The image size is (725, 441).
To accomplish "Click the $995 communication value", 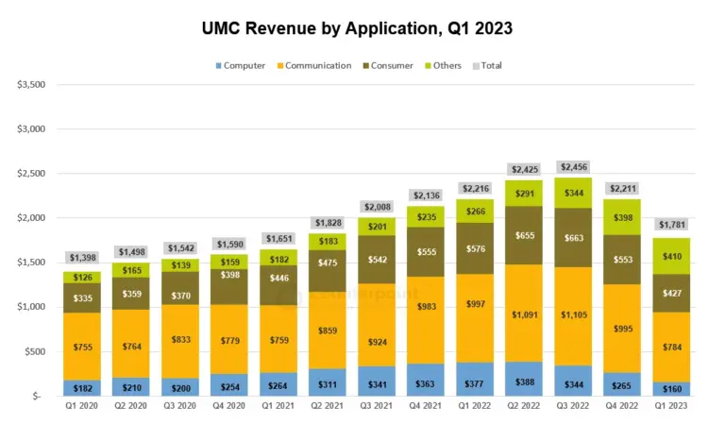I will pyautogui.click(x=623, y=329).
